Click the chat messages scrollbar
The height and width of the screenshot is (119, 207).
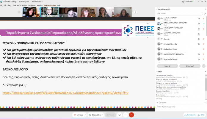(206, 85)
